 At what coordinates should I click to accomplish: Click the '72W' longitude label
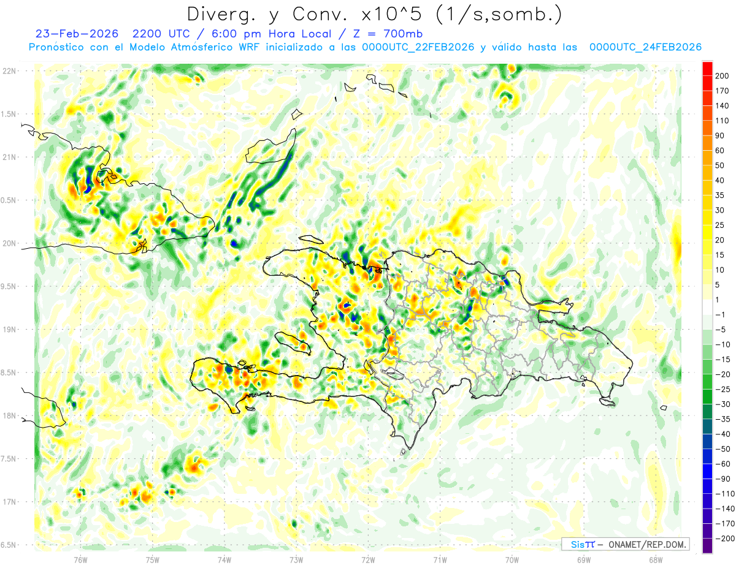point(368,560)
